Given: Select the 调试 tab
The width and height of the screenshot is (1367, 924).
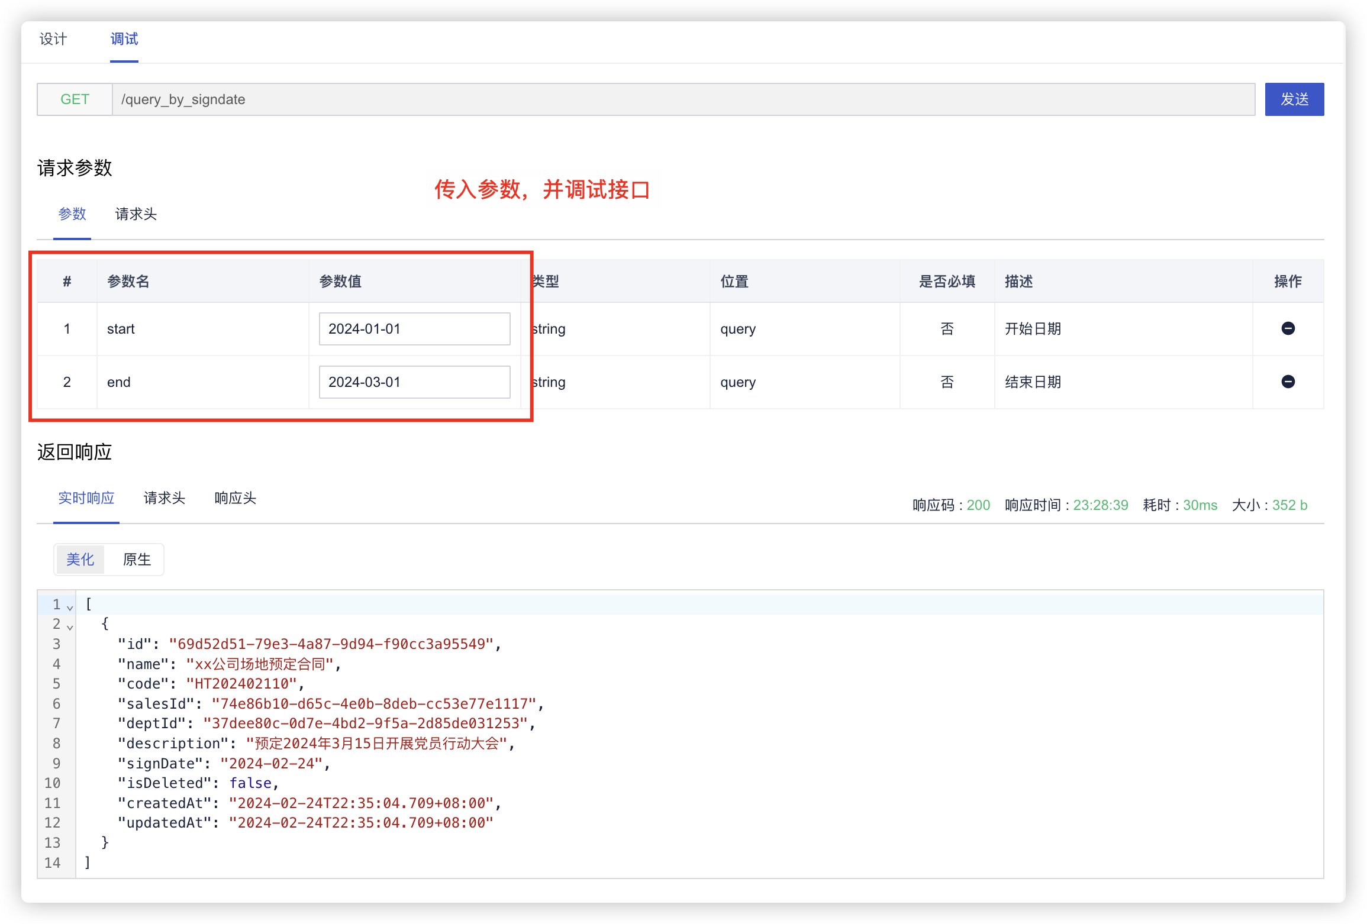Looking at the screenshot, I should [124, 39].
